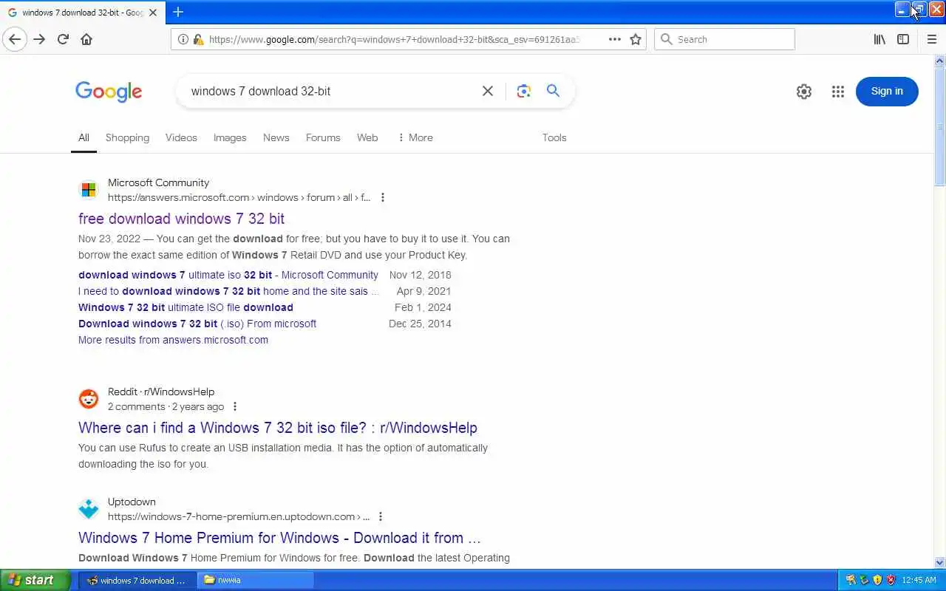
Task: Click the Reddit favicon
Action: (x=89, y=399)
